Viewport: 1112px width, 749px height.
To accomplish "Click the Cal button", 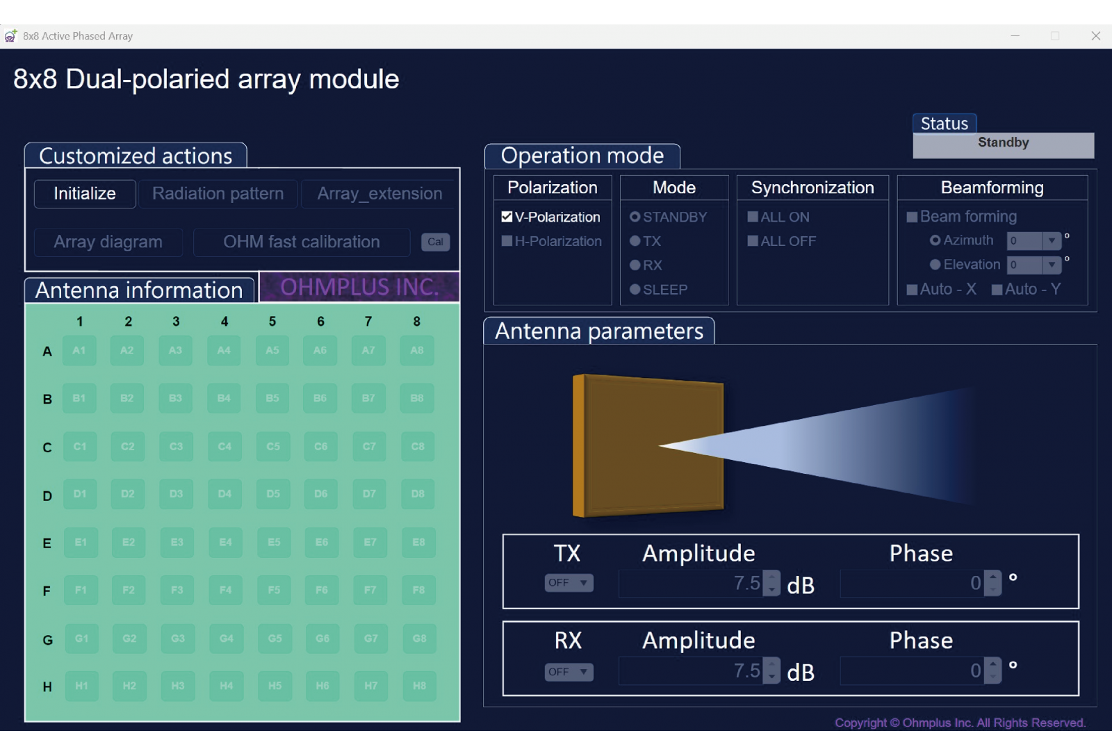I will click(x=435, y=242).
